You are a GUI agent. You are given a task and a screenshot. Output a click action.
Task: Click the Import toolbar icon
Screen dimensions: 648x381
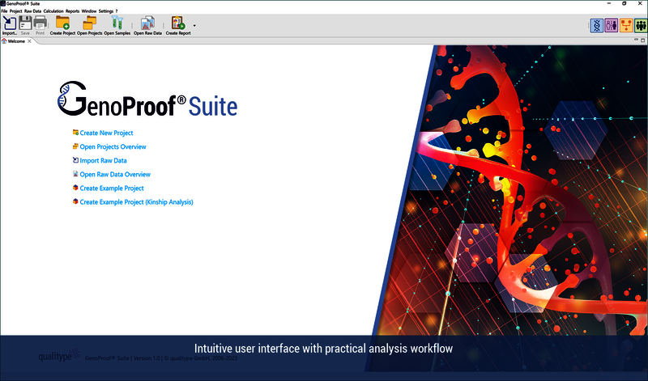[x=10, y=23]
